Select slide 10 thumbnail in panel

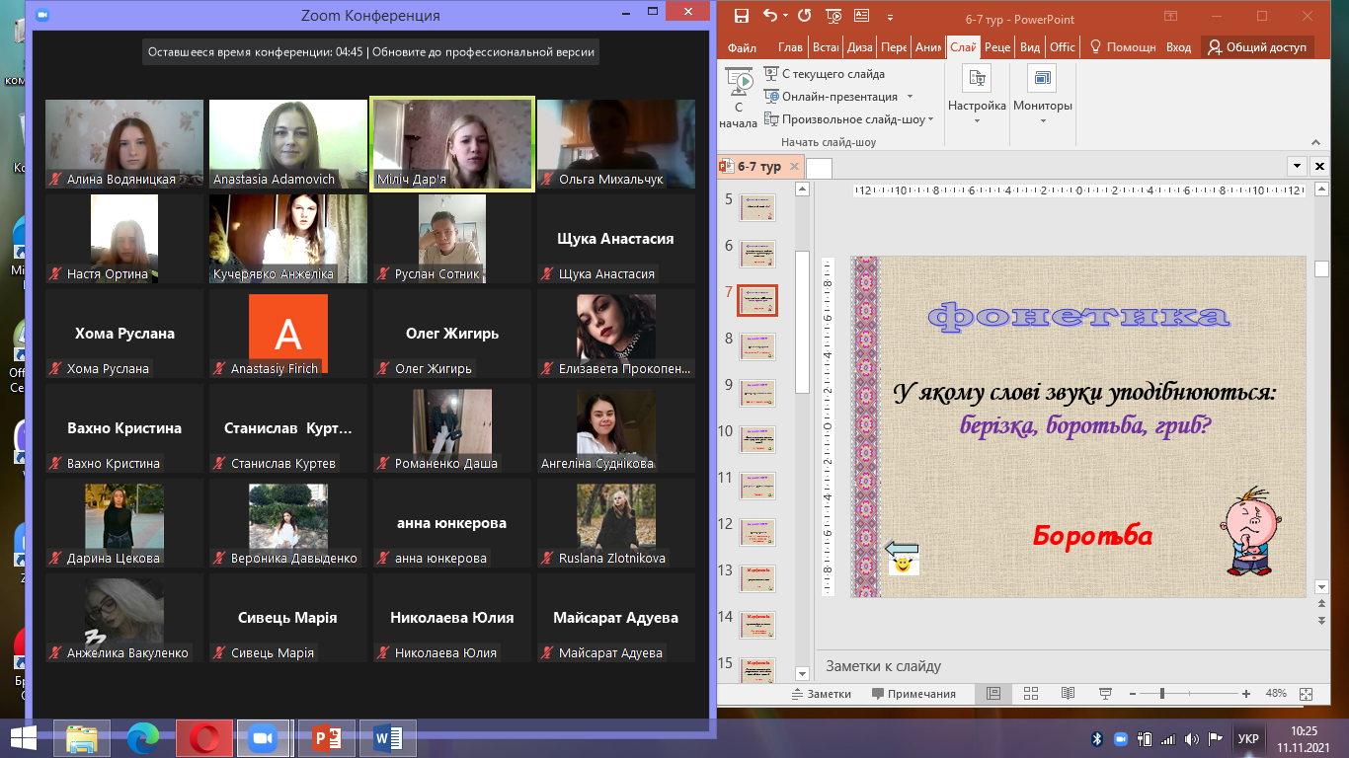click(x=757, y=439)
